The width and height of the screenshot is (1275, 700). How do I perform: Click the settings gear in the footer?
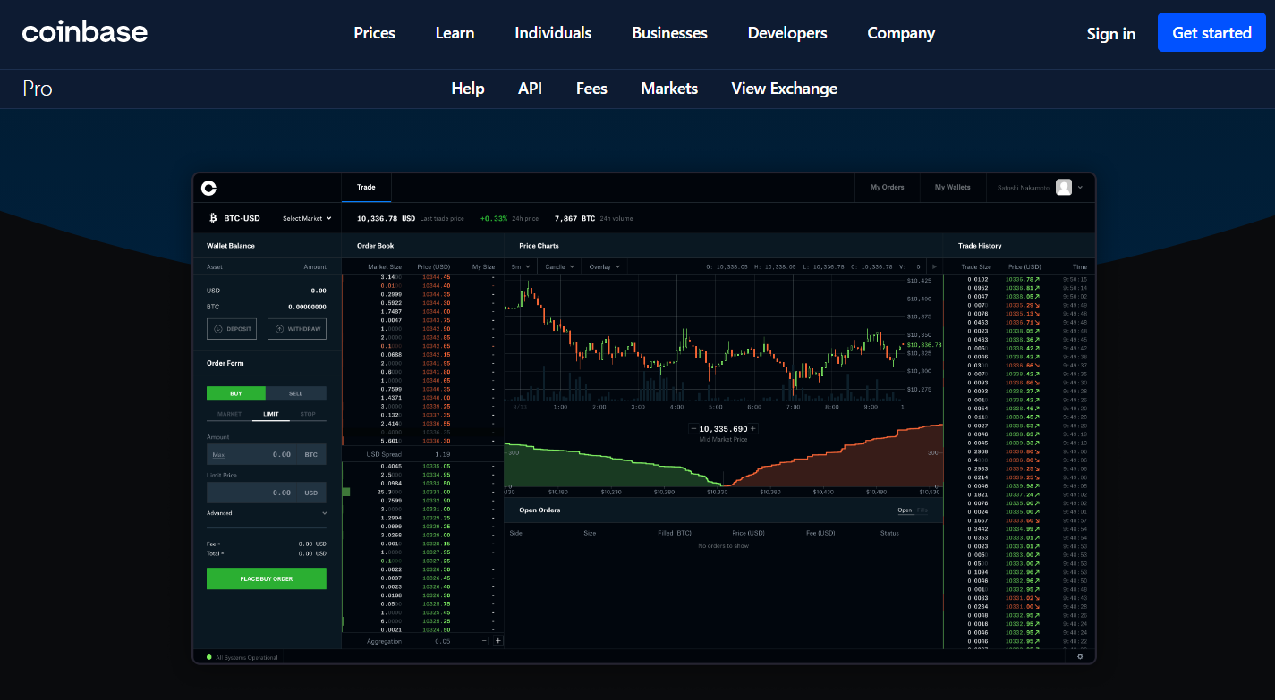click(1080, 656)
